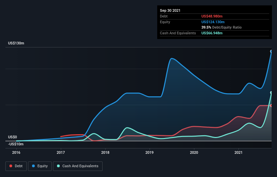The image size is (277, 177).
Task: Click the US$124.130m equity value
Action: point(213,22)
